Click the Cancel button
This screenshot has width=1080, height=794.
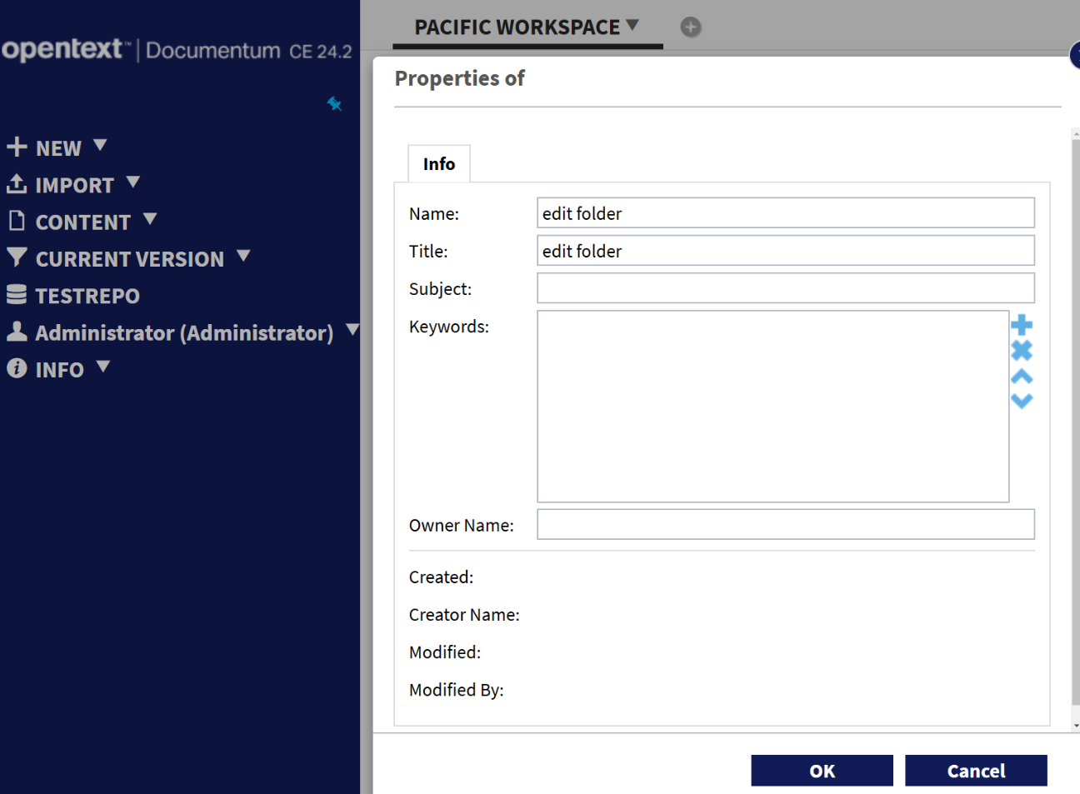(976, 771)
